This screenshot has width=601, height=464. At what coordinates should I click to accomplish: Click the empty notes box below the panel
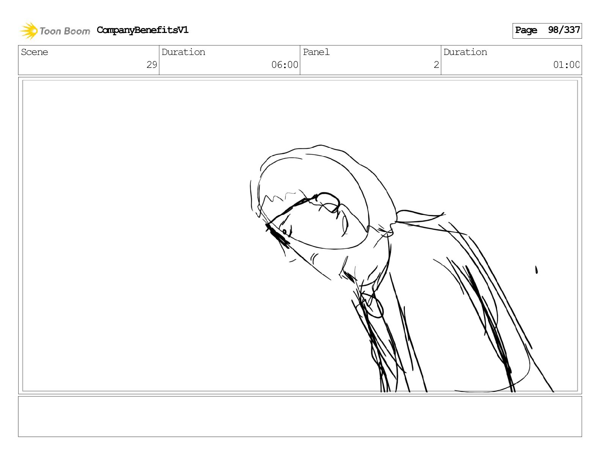pyautogui.click(x=300, y=416)
